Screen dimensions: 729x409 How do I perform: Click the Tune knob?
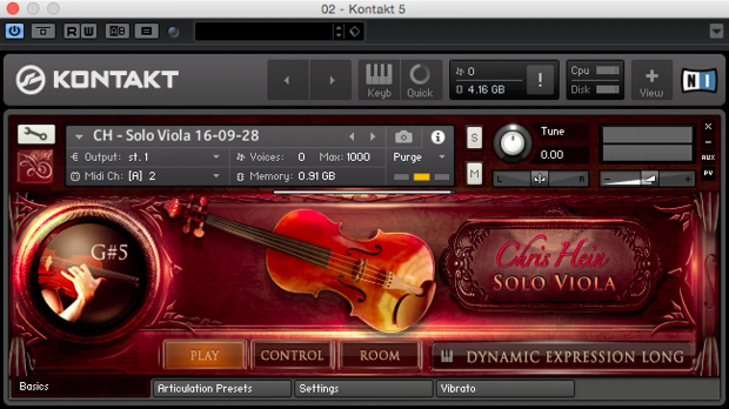(x=512, y=144)
